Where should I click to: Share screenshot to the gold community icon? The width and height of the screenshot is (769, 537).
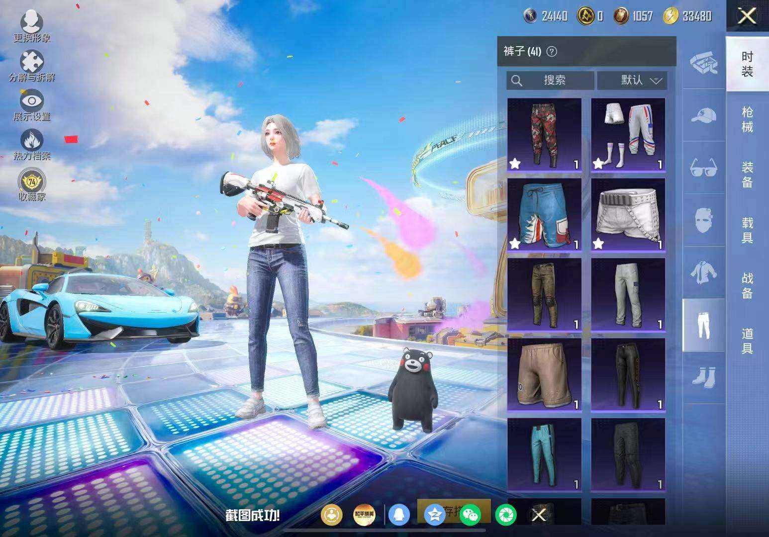333,515
